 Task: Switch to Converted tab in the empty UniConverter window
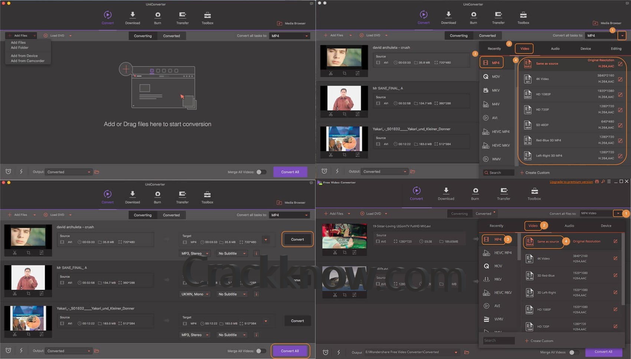(171, 36)
